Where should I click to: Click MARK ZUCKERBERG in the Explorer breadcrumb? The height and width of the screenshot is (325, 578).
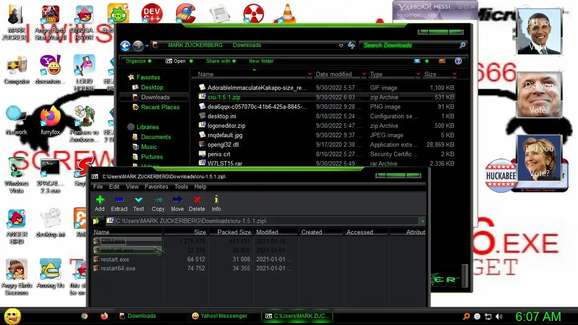195,45
